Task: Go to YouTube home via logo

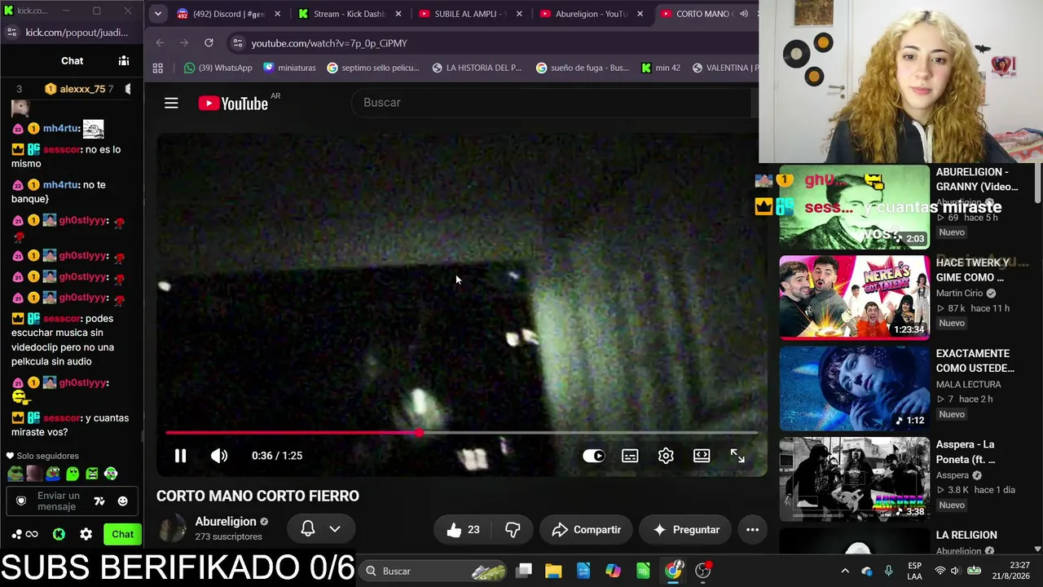Action: tap(233, 103)
